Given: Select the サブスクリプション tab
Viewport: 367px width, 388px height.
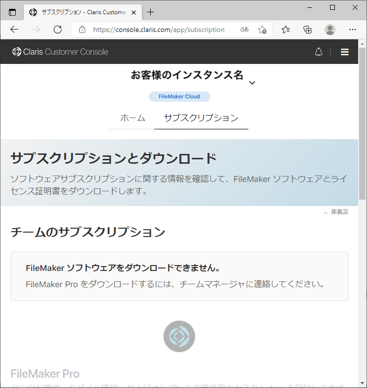Looking at the screenshot, I should click(x=201, y=118).
